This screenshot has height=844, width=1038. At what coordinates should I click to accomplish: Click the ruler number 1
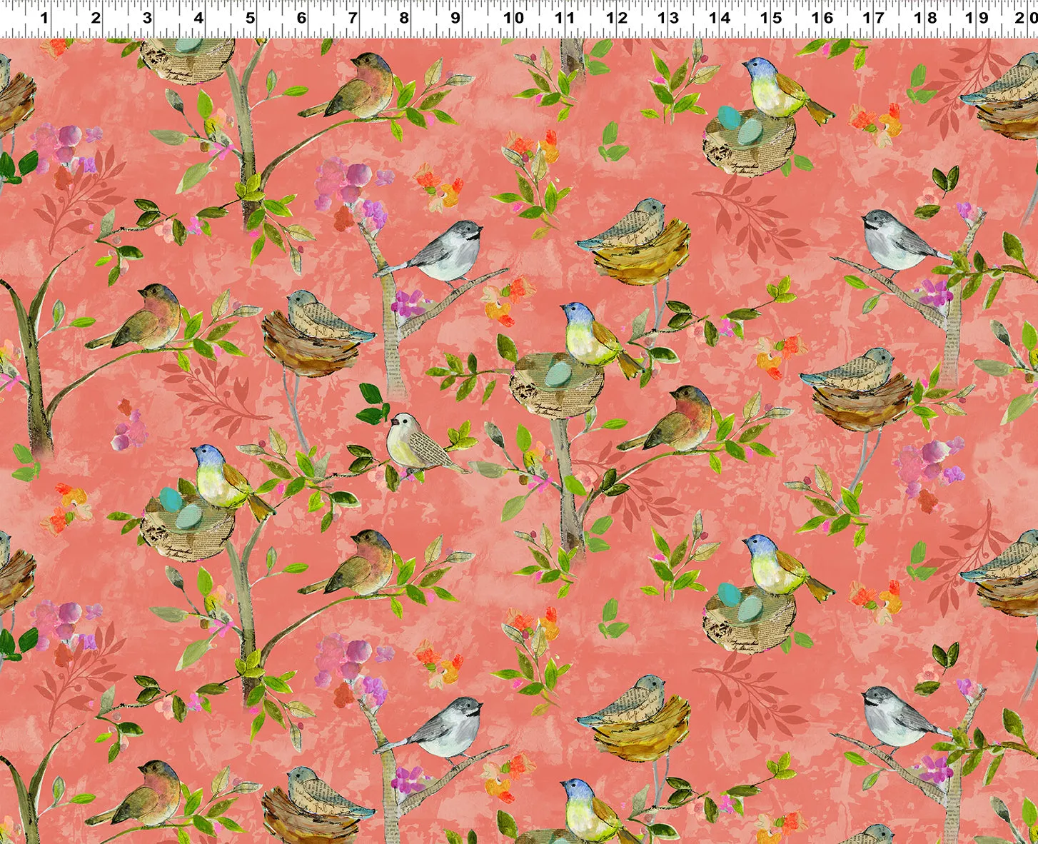pyautogui.click(x=44, y=18)
